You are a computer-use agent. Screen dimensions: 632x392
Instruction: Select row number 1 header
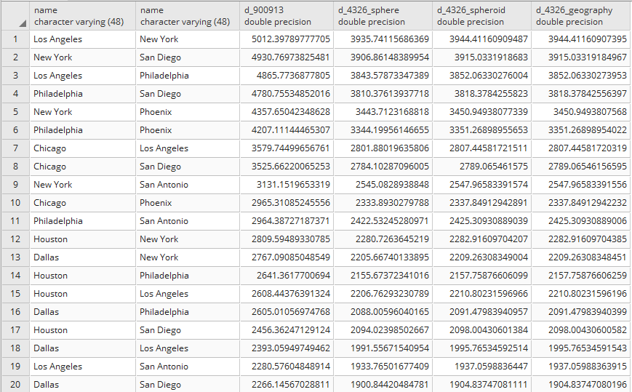point(15,39)
